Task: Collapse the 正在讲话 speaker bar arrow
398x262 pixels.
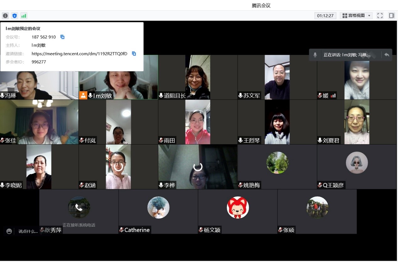Action: 387,55
